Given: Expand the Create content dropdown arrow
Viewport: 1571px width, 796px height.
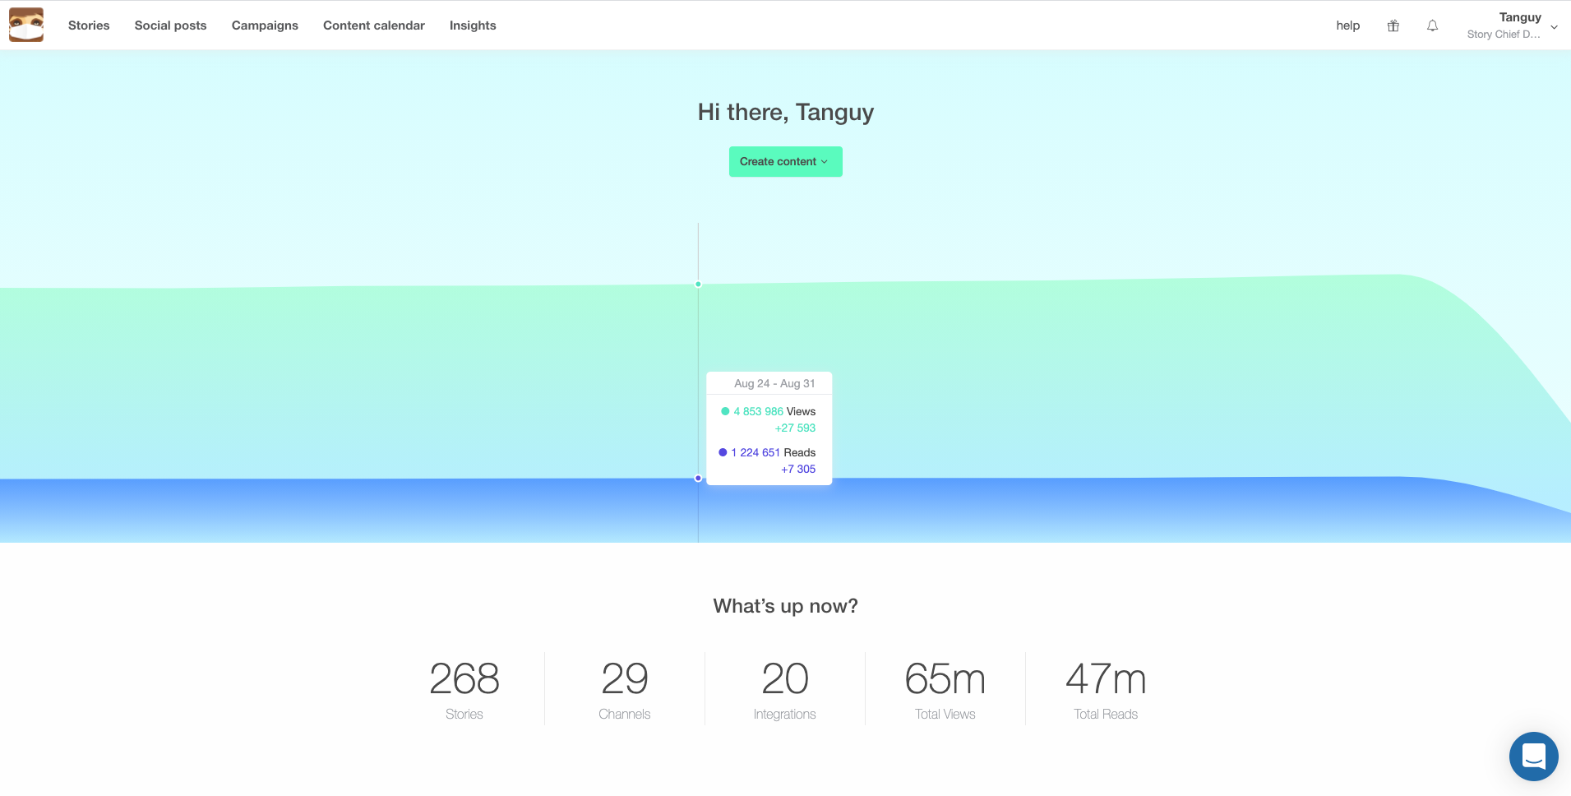Looking at the screenshot, I should tap(825, 161).
